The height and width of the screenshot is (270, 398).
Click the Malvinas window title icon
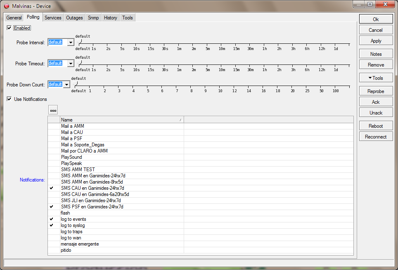pyautogui.click(x=7, y=6)
